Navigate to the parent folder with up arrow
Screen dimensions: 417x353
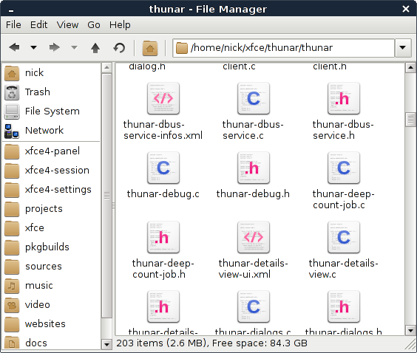click(95, 48)
